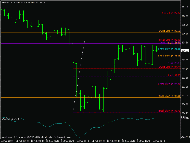Click the Swing Short @ 208.18 label
190x143 pixels.
(x=169, y=49)
